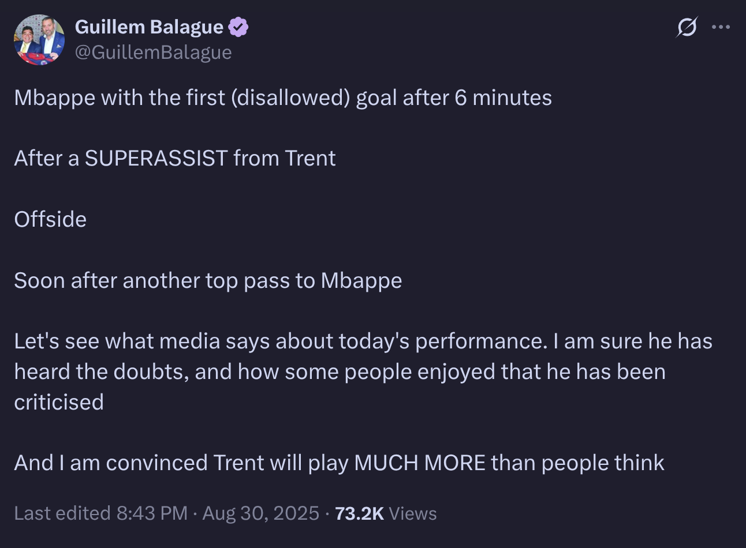Click the 73.2K view count number
Viewport: 746px width, 548px height.
coord(359,513)
